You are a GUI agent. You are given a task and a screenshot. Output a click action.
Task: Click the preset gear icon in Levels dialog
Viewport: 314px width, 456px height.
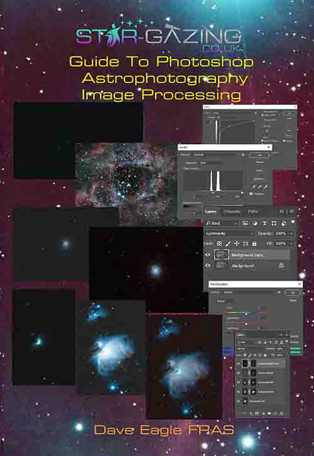(x=243, y=155)
